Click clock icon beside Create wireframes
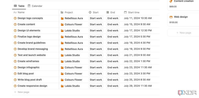This screenshot has width=199, height=98. click(x=15, y=61)
